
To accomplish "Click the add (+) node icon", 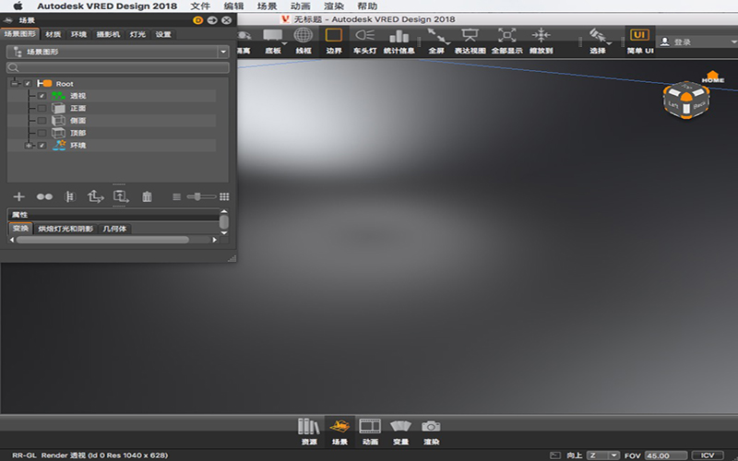I will 18,196.
